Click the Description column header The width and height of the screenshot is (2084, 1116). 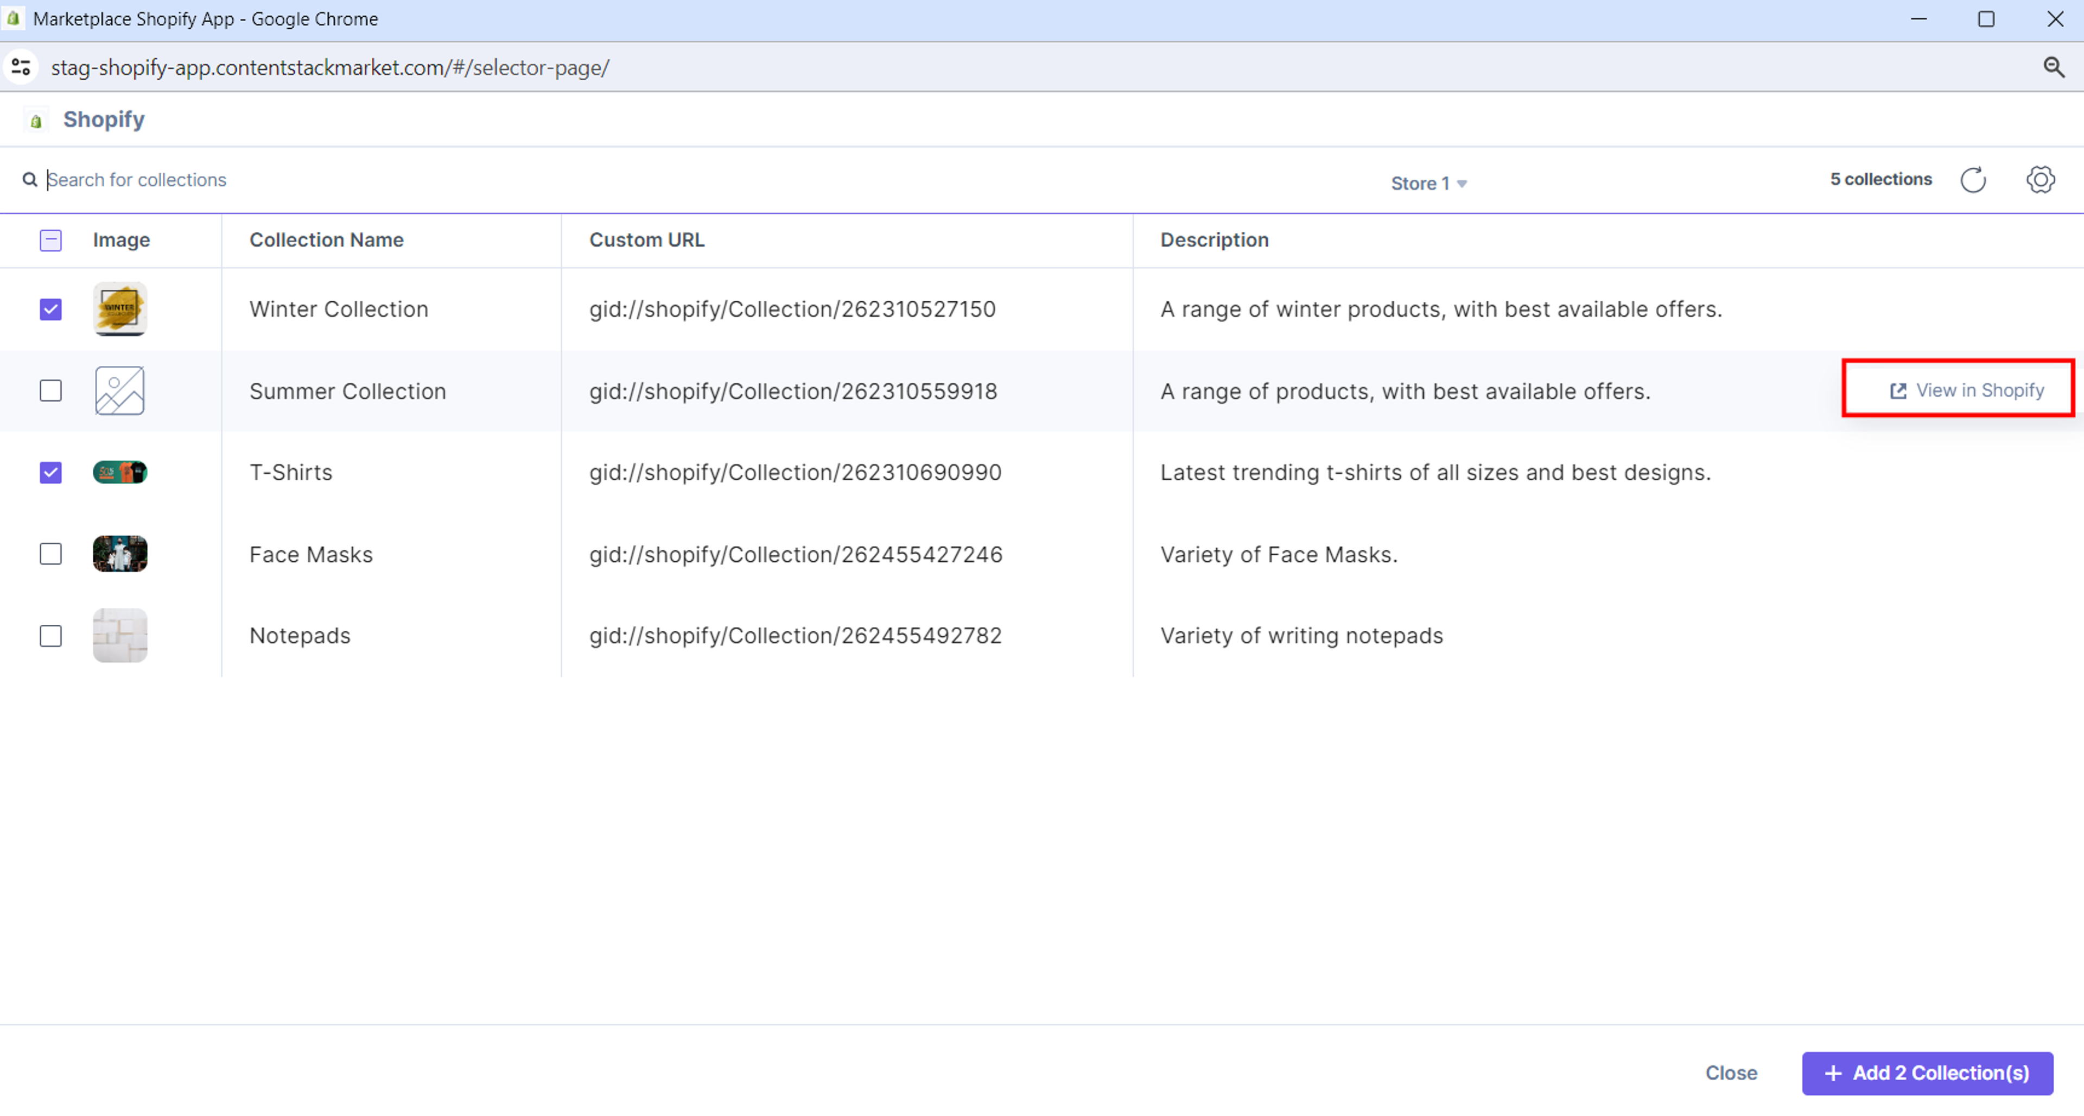coord(1215,240)
